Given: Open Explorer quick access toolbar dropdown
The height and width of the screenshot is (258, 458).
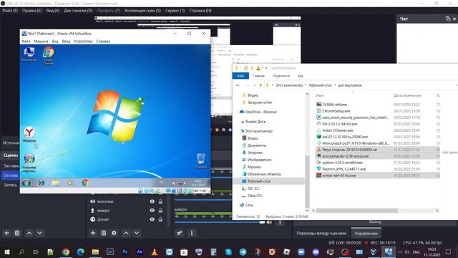Looking at the screenshot, I should click(x=266, y=68).
